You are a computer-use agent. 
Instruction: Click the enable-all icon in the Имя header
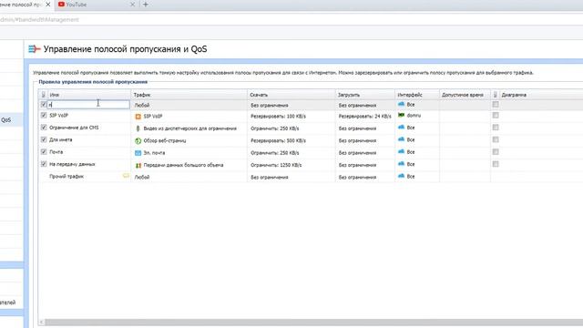coord(44,95)
